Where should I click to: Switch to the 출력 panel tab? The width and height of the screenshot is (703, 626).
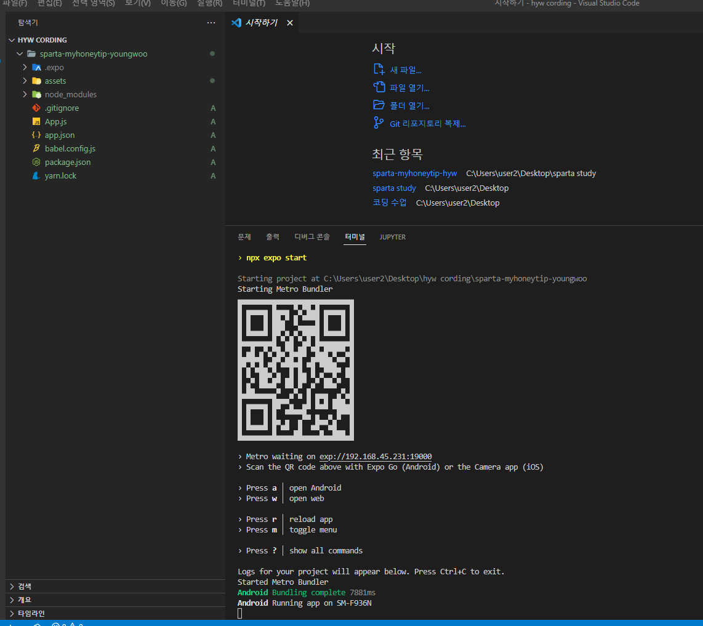(x=273, y=237)
